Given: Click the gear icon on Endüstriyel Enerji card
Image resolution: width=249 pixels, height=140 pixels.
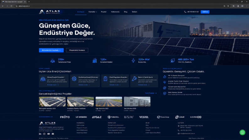Looking at the screenshot, I should point(74,78).
